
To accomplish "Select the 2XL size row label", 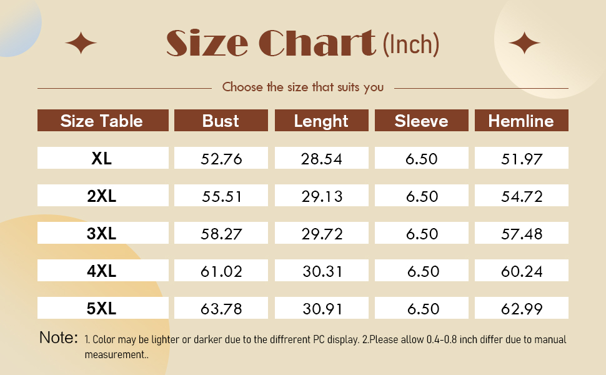I will tap(102, 196).
